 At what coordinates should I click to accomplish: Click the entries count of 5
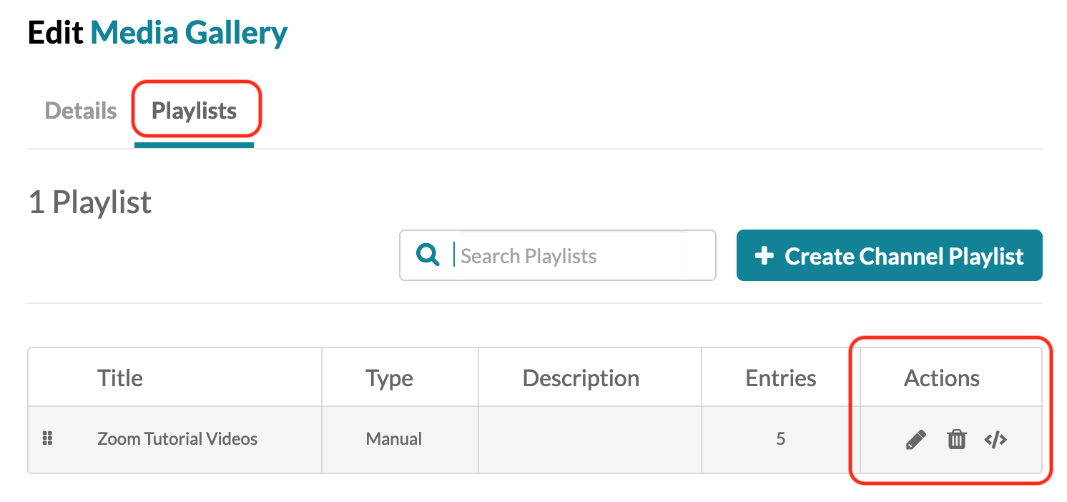click(x=780, y=439)
